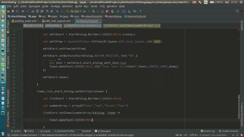Click the Save All toolbar icon
The image size is (244, 137).
(13, 11)
